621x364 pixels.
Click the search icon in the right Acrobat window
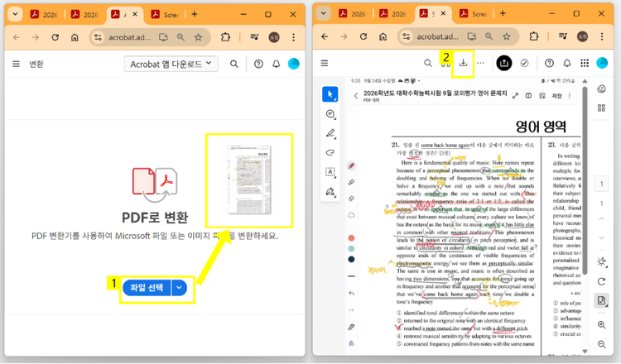click(x=428, y=63)
